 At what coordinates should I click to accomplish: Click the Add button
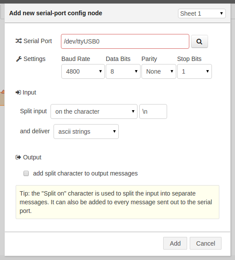pos(175,243)
